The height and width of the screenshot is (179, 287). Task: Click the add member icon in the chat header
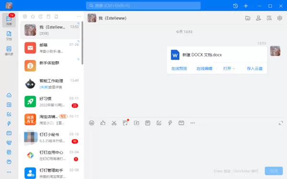coord(258,18)
